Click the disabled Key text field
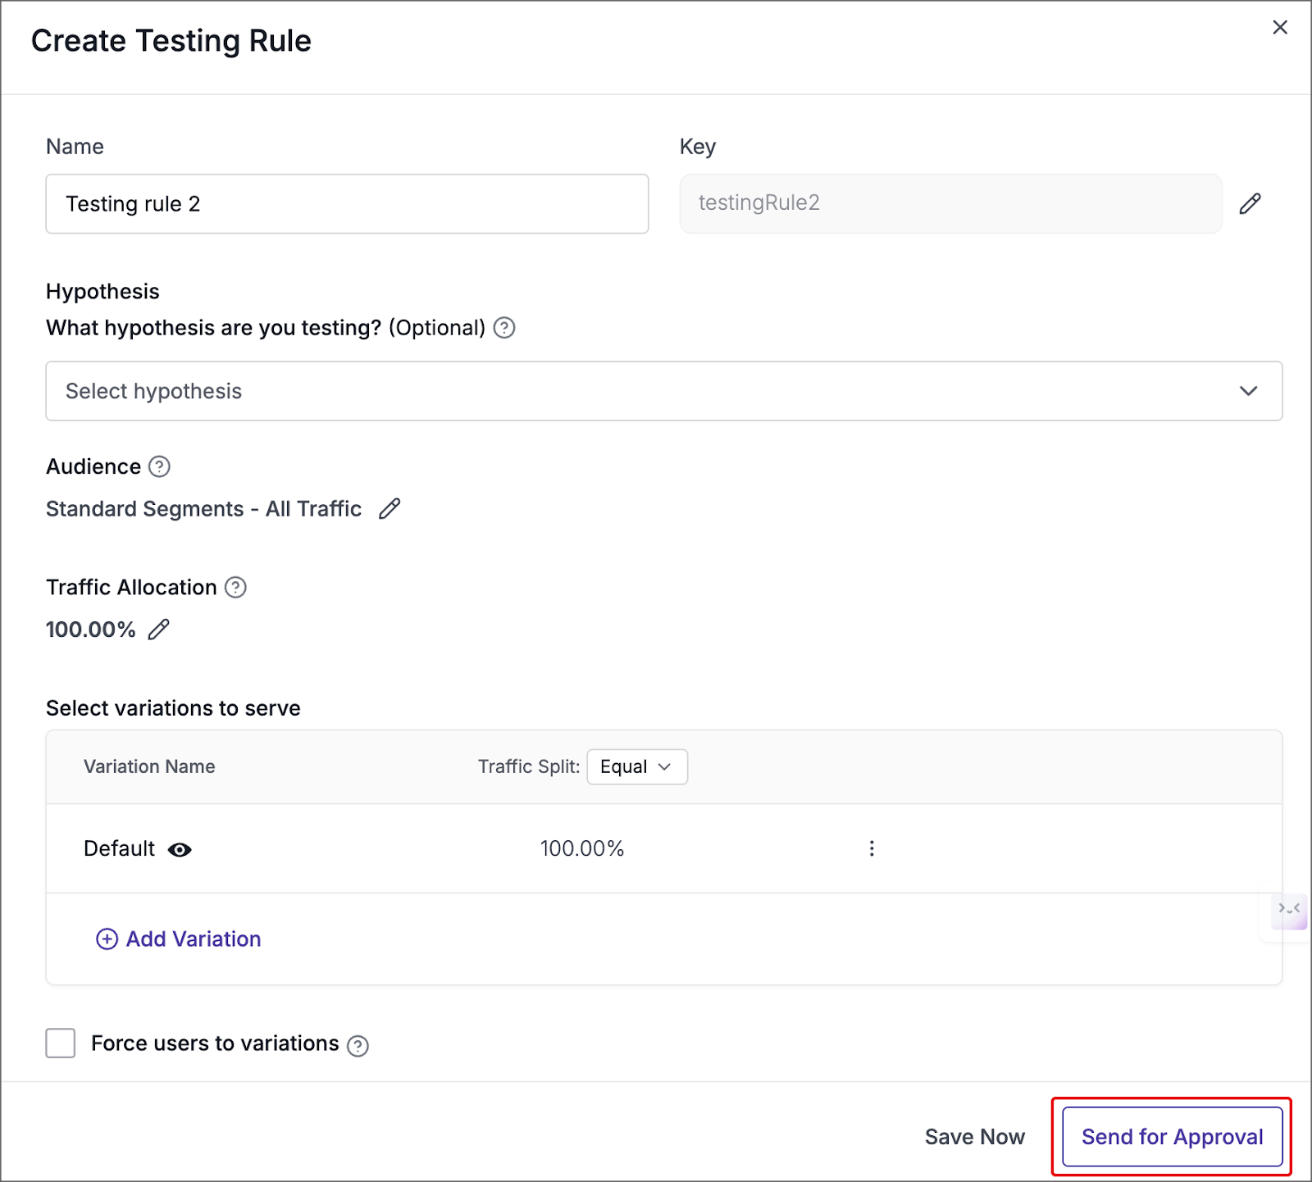Viewport: 1312px width, 1182px height. [950, 204]
